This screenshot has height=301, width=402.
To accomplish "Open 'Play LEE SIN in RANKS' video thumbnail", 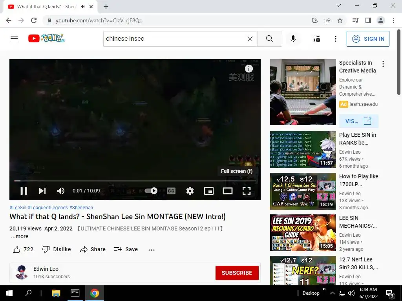I will 303,150.
